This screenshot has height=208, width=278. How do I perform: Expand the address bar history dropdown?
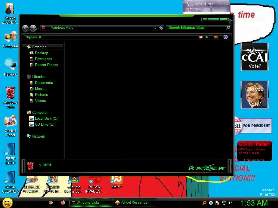coord(155,28)
